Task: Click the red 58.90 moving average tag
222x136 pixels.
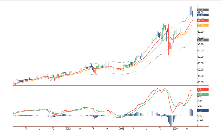Action: 202,20
